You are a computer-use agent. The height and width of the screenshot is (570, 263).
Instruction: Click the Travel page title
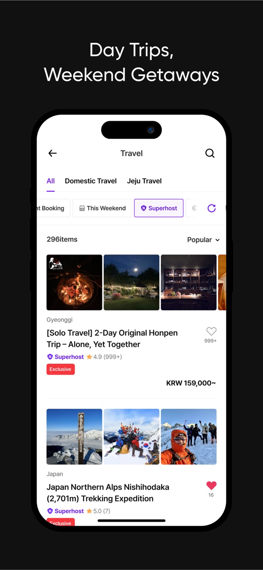pos(131,153)
